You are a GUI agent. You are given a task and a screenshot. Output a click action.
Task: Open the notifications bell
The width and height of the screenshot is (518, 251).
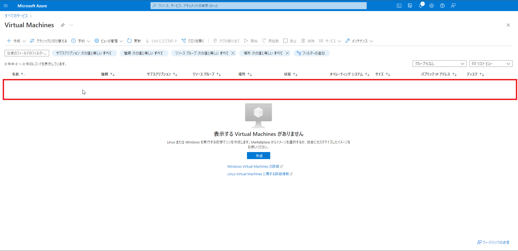pos(421,6)
